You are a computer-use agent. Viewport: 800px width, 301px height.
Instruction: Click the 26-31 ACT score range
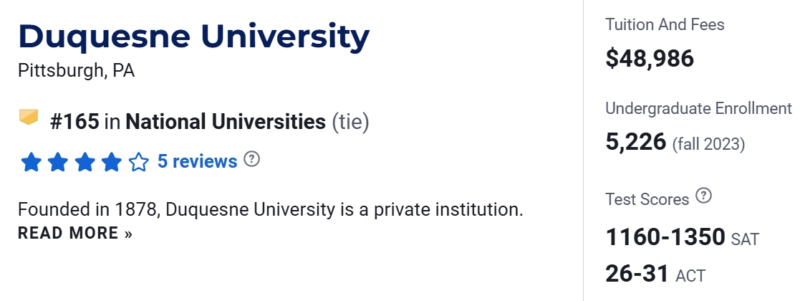pos(637,273)
